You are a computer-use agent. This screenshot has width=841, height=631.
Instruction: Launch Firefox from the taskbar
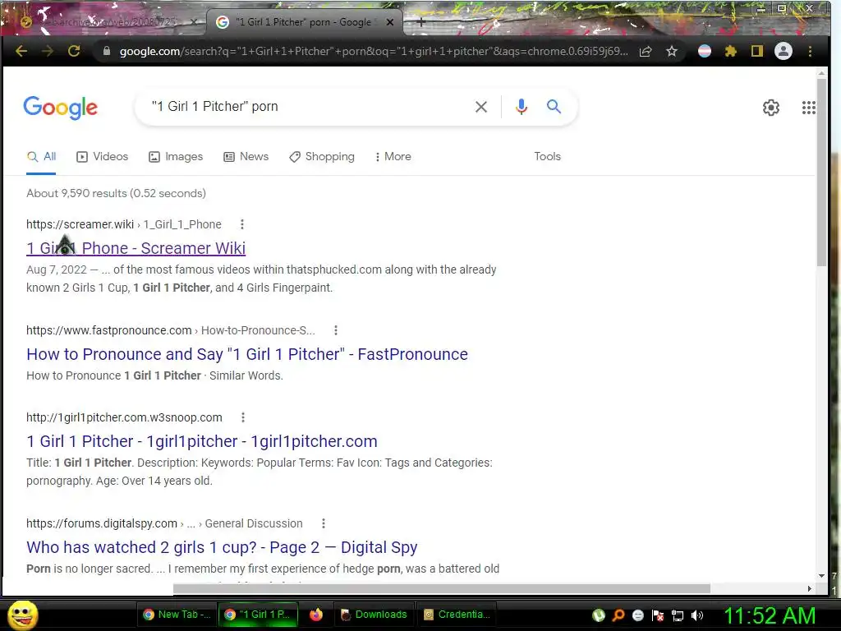coord(316,615)
